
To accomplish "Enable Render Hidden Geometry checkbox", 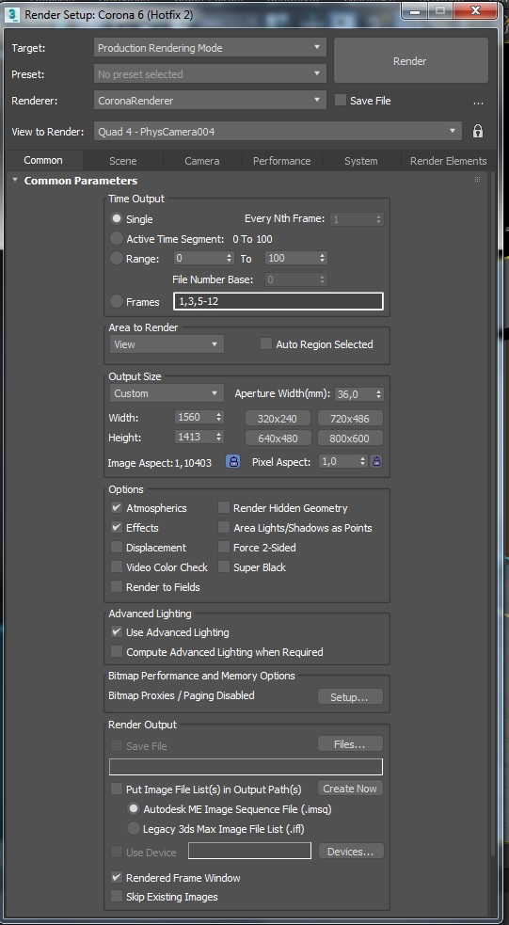I will click(224, 508).
